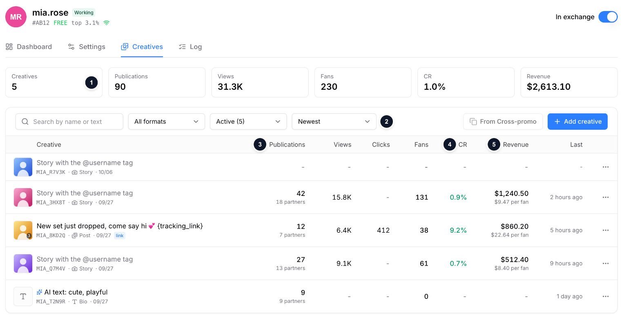The image size is (624, 320).
Task: Click the Add creative button
Action: (577, 122)
